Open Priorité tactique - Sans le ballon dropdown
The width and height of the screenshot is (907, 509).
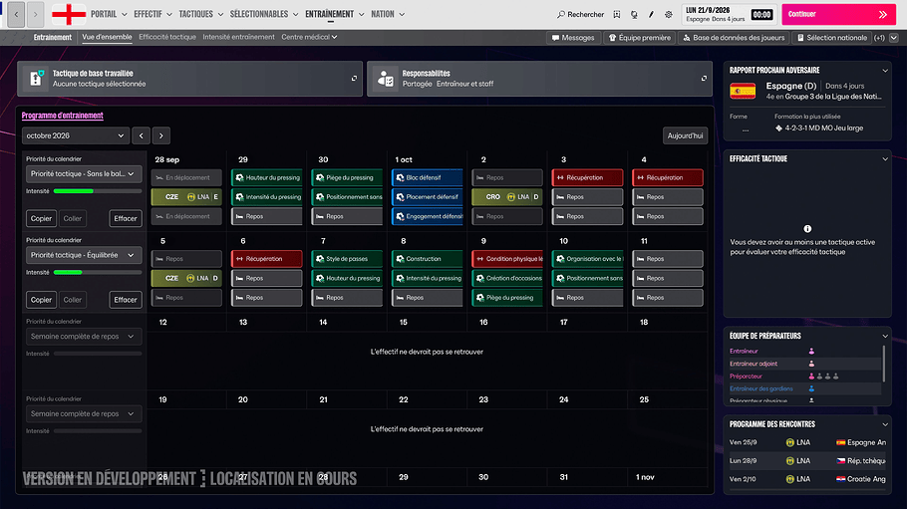(x=84, y=173)
